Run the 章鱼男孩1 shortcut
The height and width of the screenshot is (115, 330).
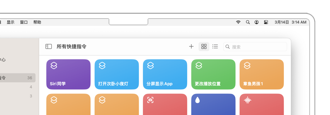262,74
